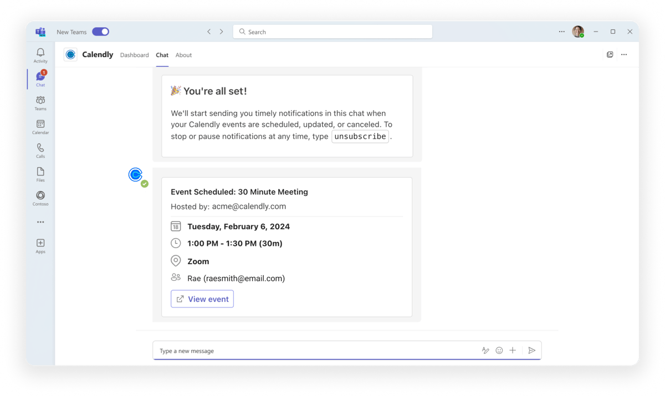Open Calendar in the left sidebar
This screenshot has width=665, height=396.
coord(40,127)
